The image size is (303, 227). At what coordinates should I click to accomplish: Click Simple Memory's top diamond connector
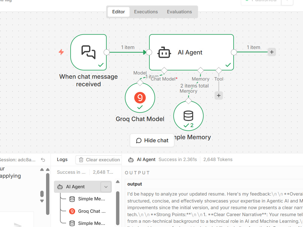point(188,100)
